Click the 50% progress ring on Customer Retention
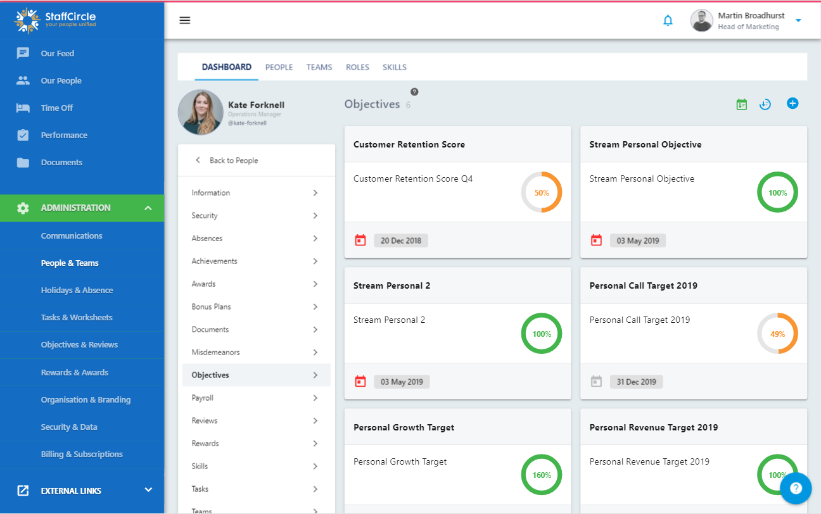 [542, 192]
